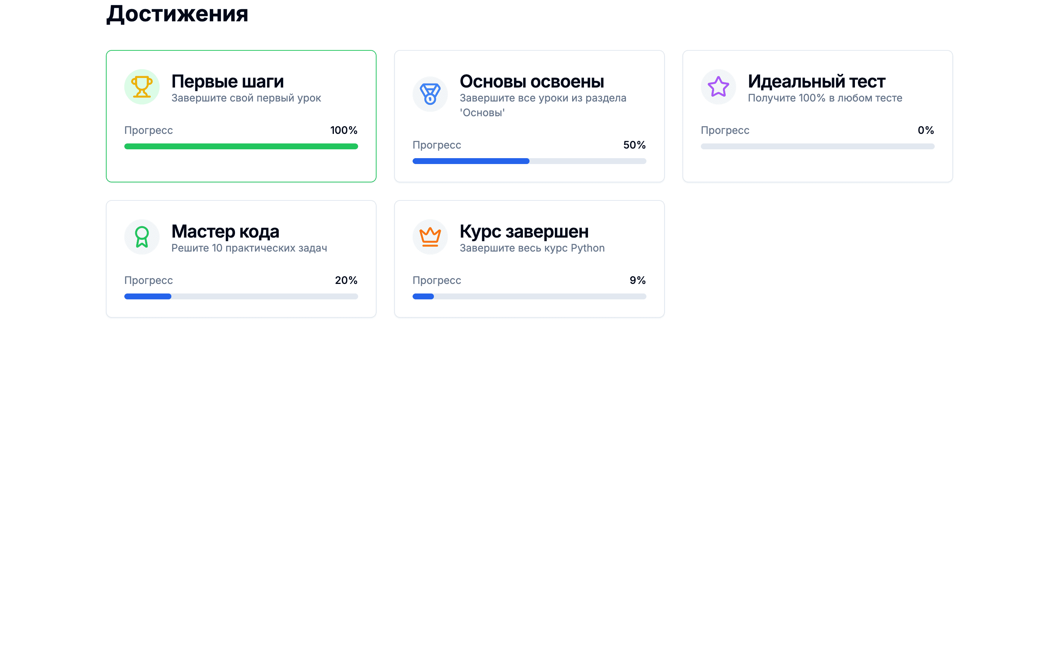Click the green 100% progress bar

pos(241,147)
